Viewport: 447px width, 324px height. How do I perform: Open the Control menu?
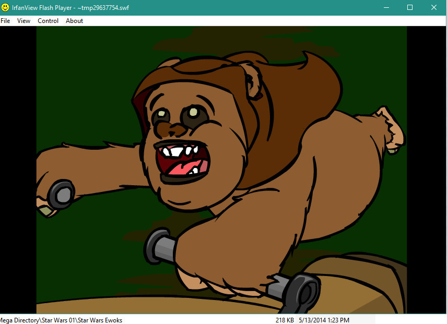tap(48, 21)
